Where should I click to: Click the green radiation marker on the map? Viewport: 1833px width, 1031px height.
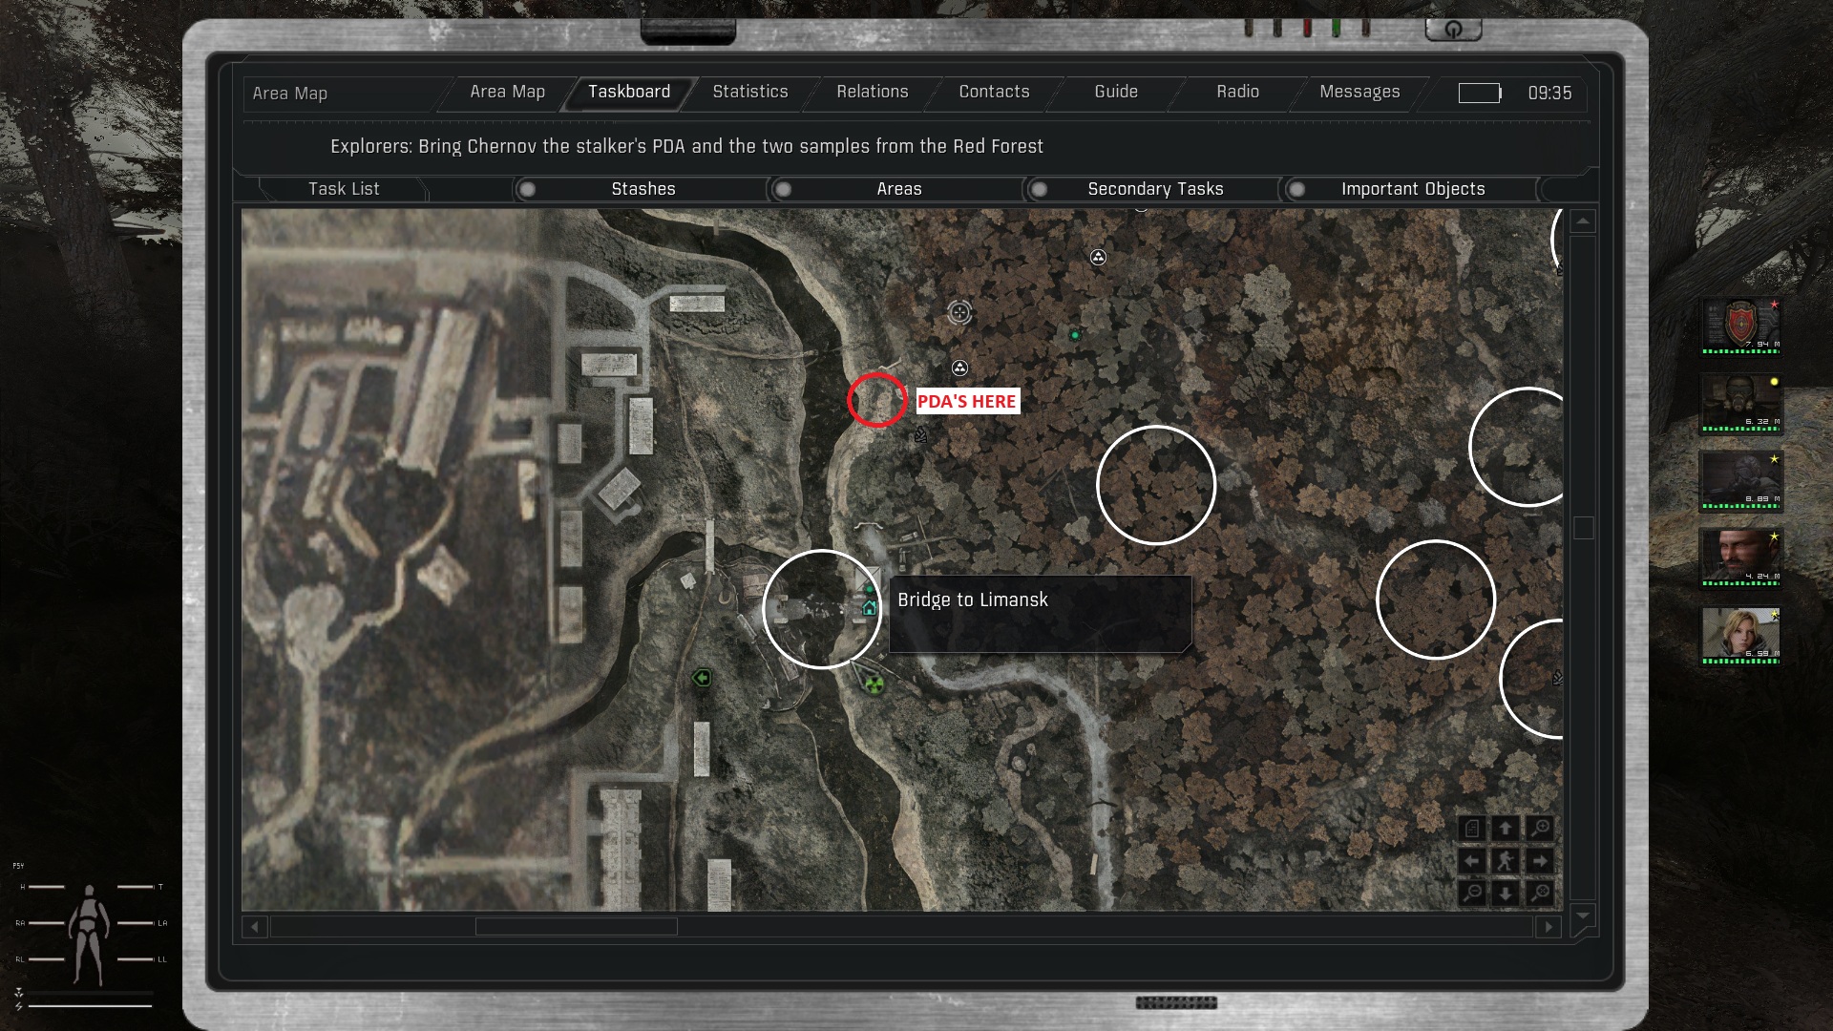point(873,684)
